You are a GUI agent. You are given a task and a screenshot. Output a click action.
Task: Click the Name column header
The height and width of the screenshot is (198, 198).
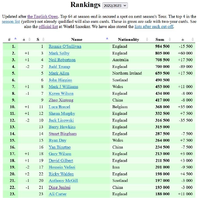pos(77,40)
